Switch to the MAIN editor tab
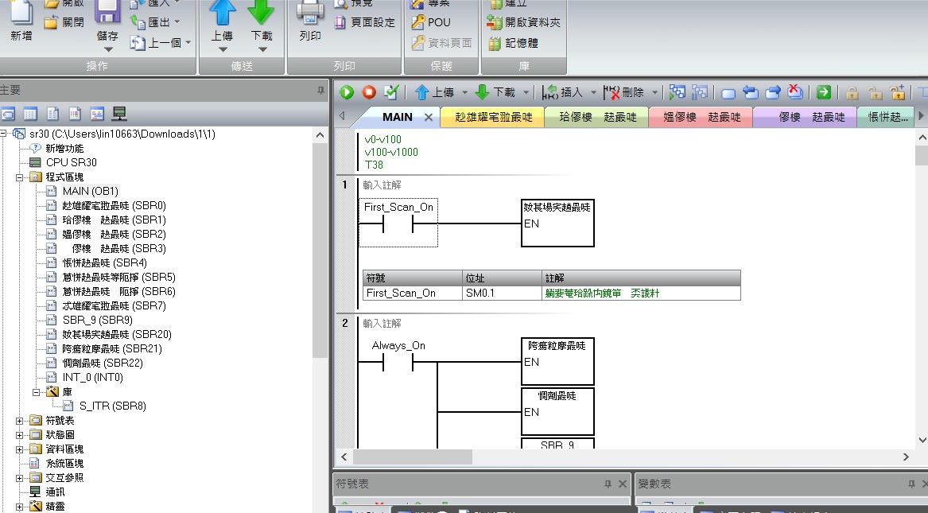The width and height of the screenshot is (928, 513). point(398,117)
